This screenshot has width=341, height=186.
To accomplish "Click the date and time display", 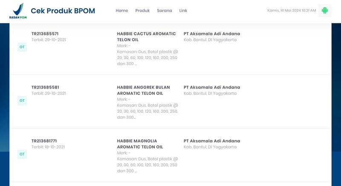I will [292, 10].
